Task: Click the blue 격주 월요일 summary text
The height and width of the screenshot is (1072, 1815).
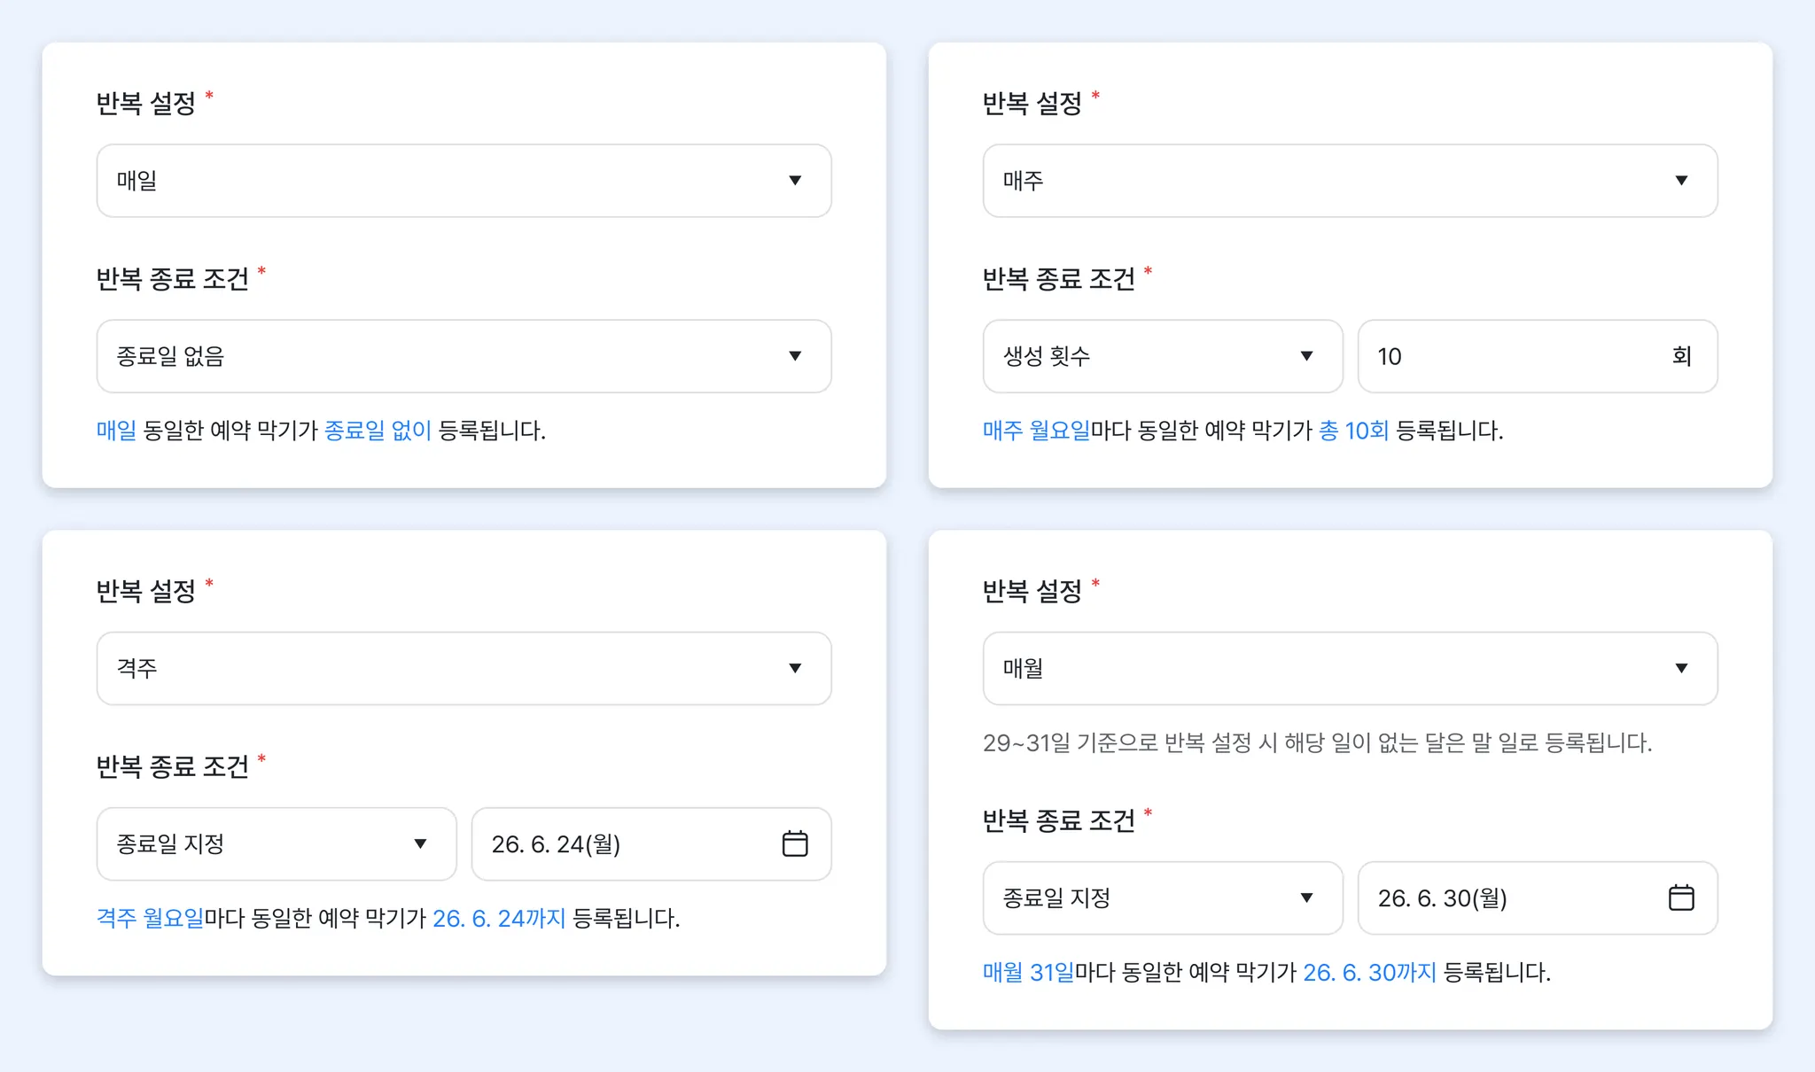Action: tap(150, 918)
